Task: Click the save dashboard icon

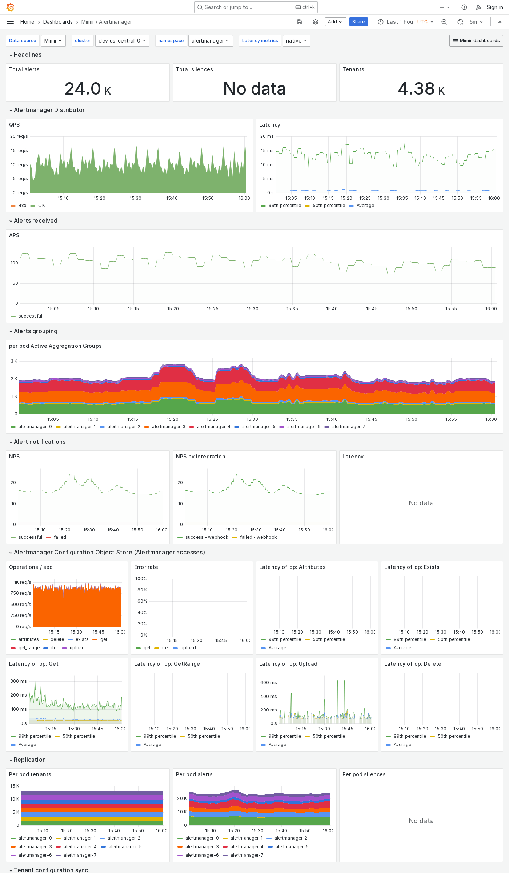Action: tap(300, 22)
